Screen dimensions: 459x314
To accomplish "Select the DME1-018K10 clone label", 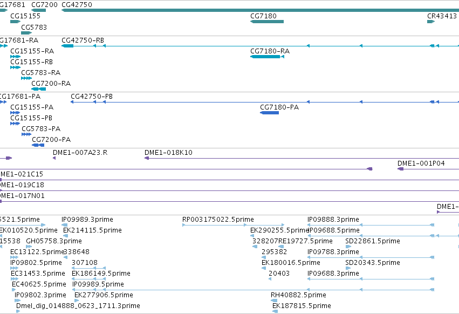I will point(168,153).
